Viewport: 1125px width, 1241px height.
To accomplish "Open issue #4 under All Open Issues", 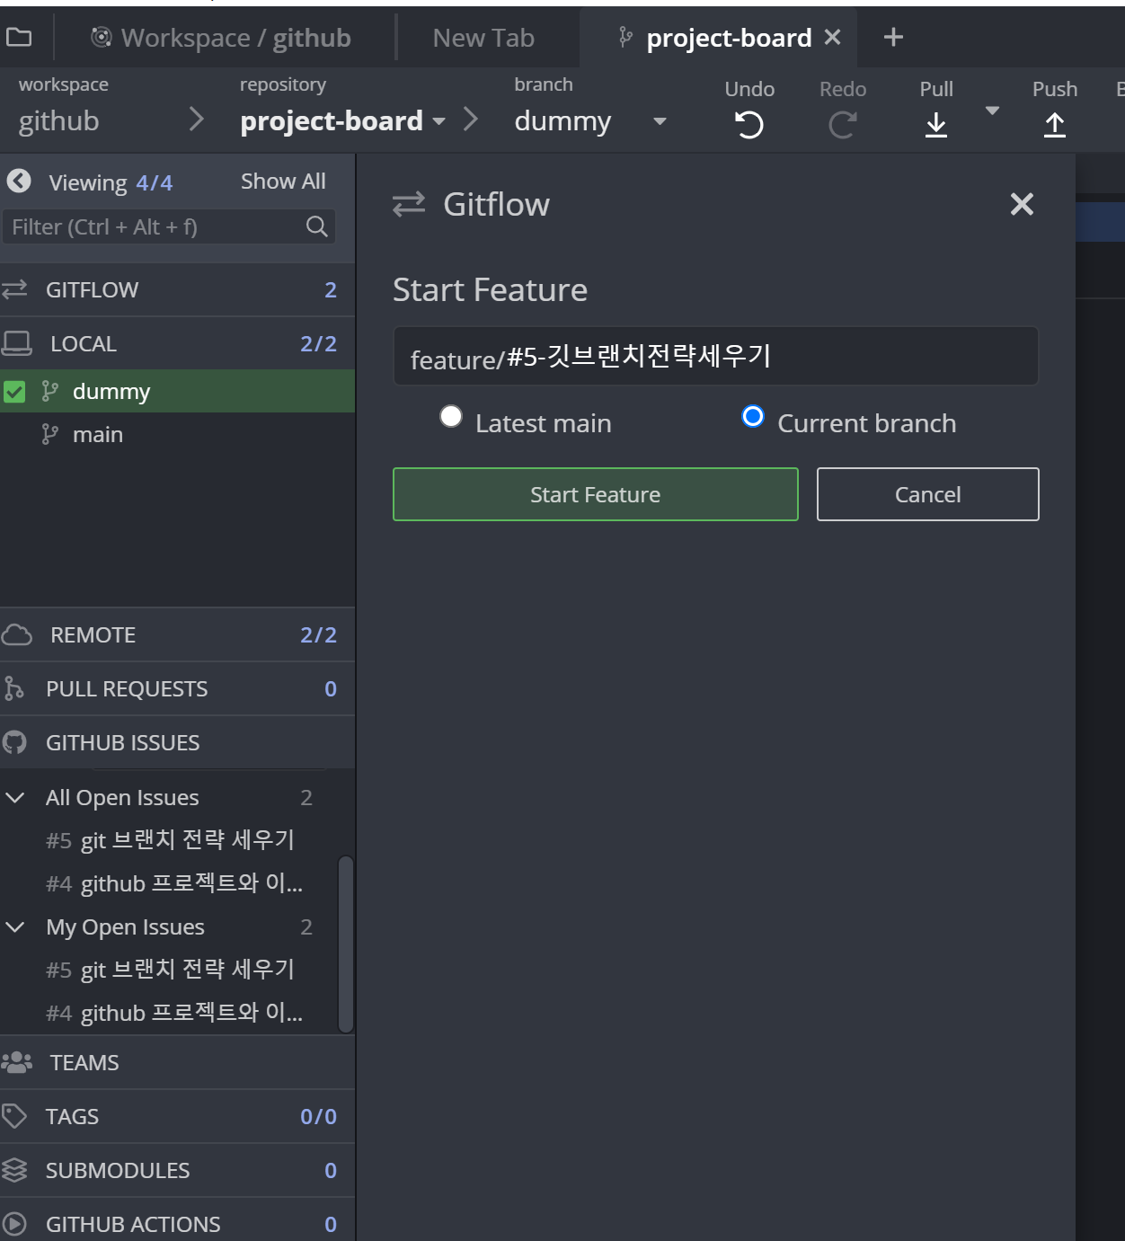I will (x=174, y=883).
